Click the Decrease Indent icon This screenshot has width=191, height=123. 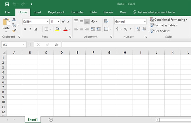tap(93, 29)
